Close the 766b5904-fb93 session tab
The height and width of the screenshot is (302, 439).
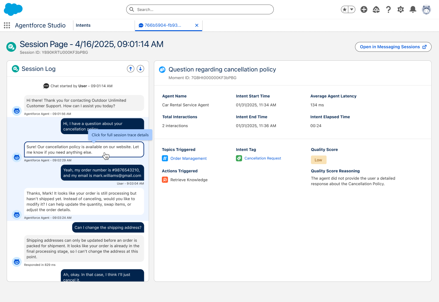coord(197,25)
